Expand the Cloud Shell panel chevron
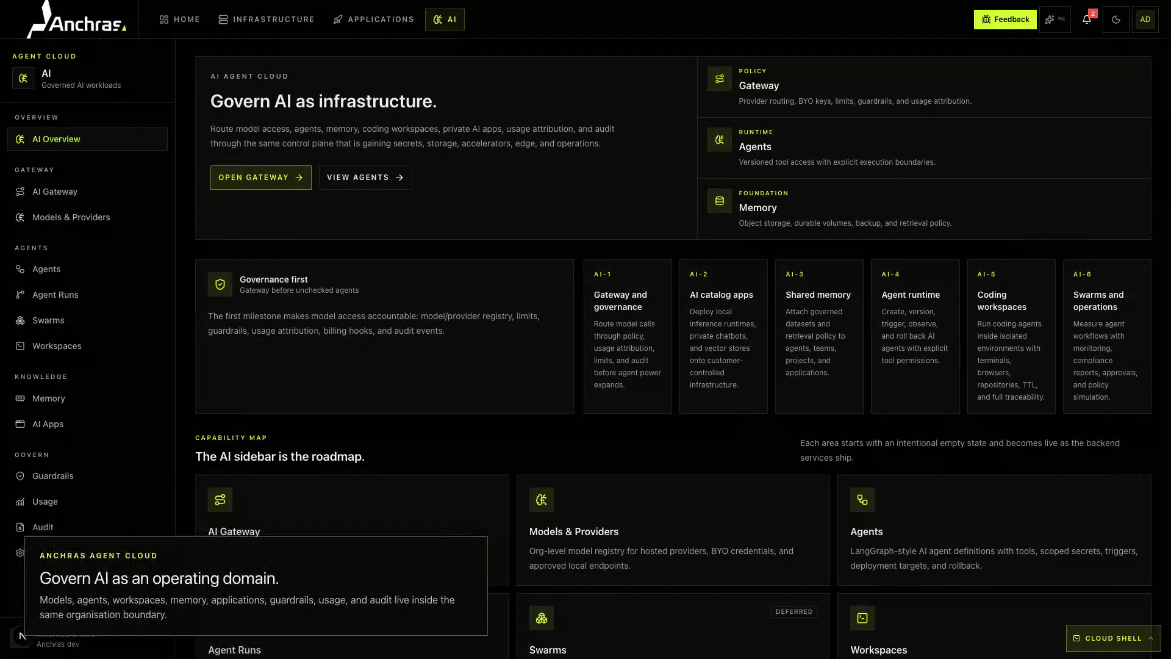 coord(1151,638)
